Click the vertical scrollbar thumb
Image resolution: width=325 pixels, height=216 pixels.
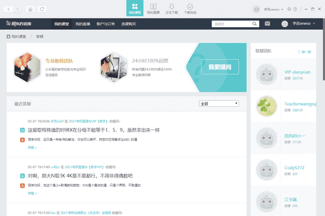coord(324,49)
